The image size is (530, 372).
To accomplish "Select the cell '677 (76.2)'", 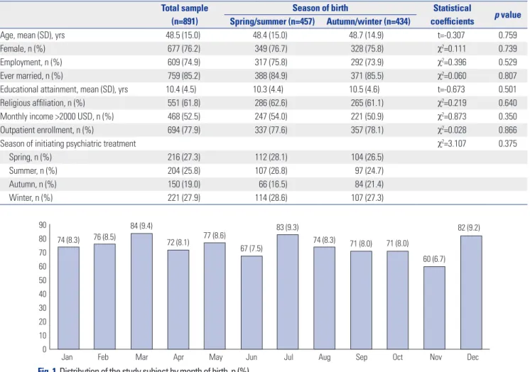I will 184,49.
